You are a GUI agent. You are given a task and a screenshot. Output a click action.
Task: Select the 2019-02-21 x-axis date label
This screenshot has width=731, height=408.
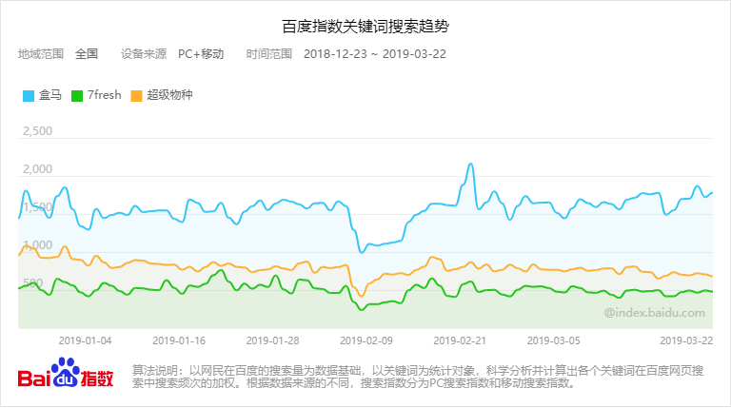tap(460, 340)
